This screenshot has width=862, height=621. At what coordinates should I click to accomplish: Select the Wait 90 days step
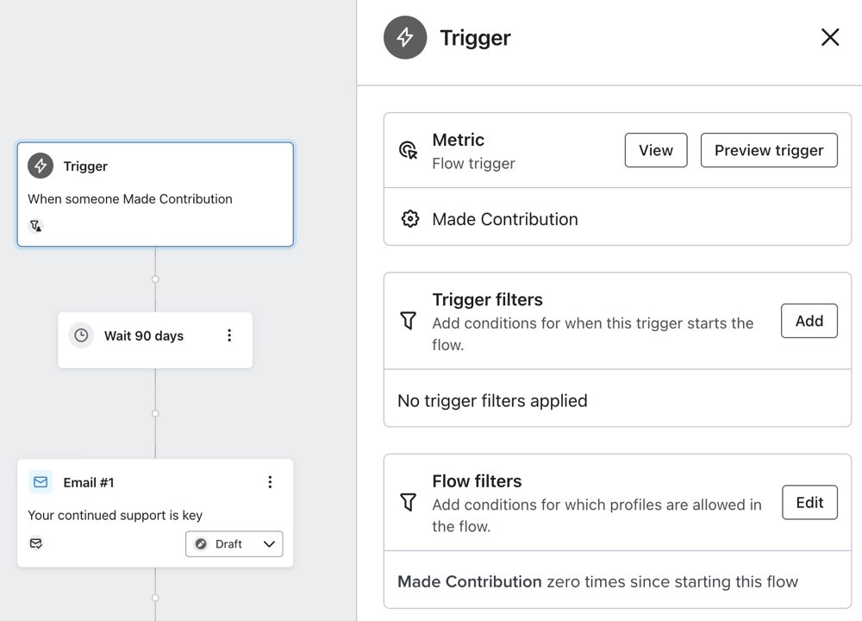click(142, 336)
